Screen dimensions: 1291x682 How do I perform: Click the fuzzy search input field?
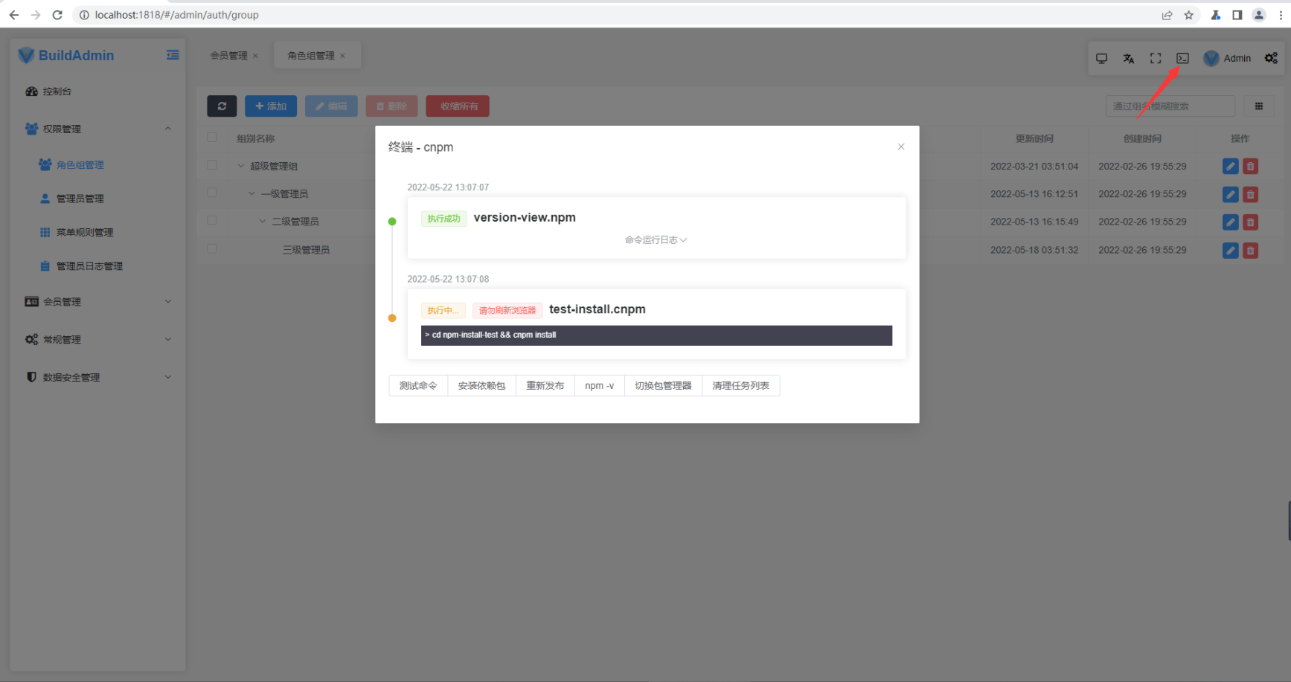(1169, 106)
